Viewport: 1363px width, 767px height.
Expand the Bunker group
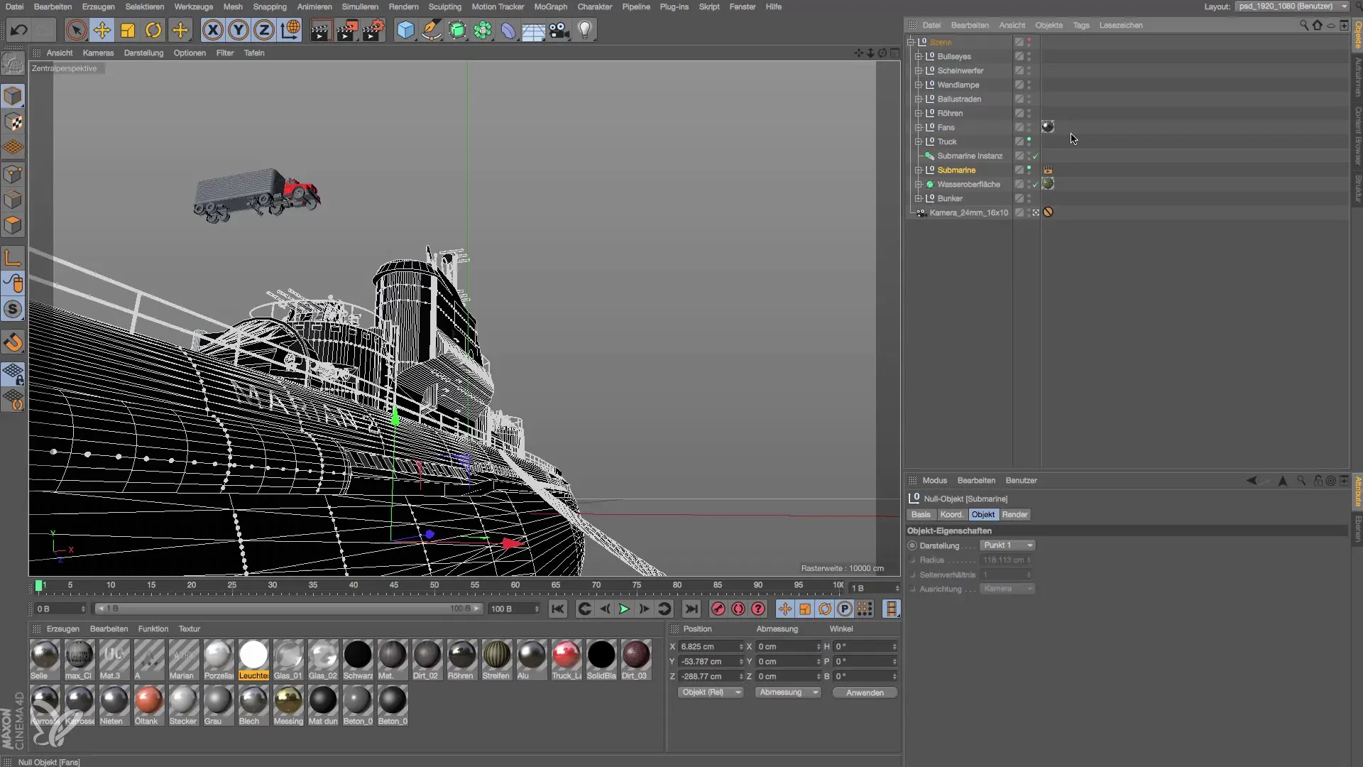[919, 198]
